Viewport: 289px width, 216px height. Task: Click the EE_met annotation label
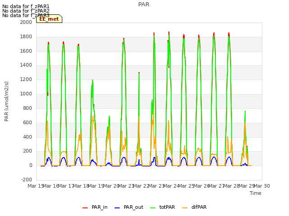[x=49, y=19]
